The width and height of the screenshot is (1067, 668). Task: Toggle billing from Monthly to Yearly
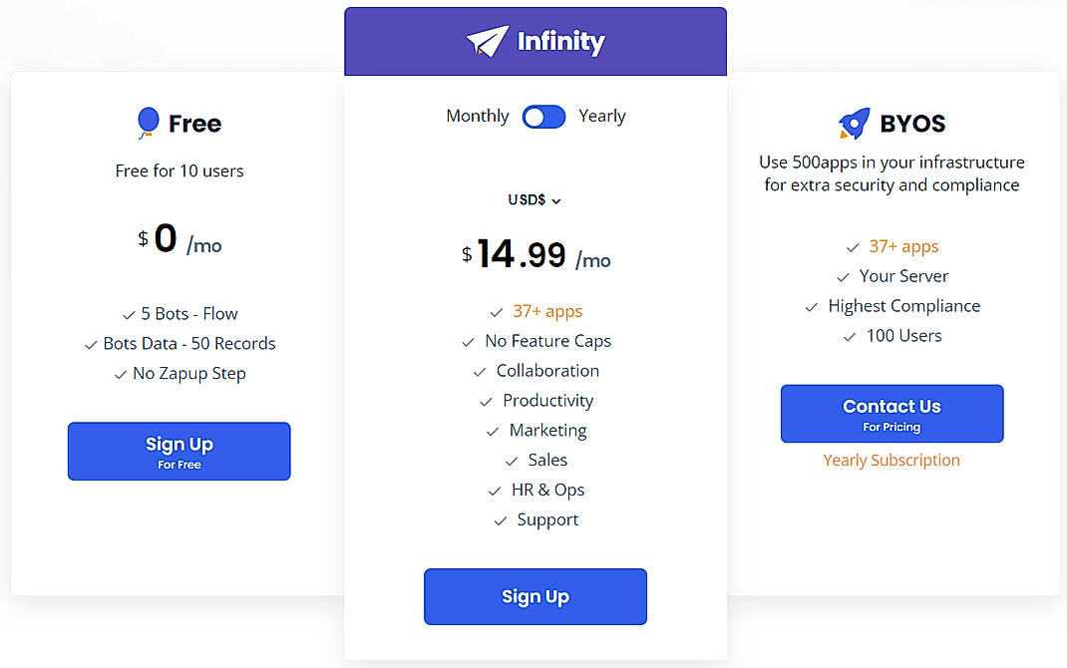point(543,117)
